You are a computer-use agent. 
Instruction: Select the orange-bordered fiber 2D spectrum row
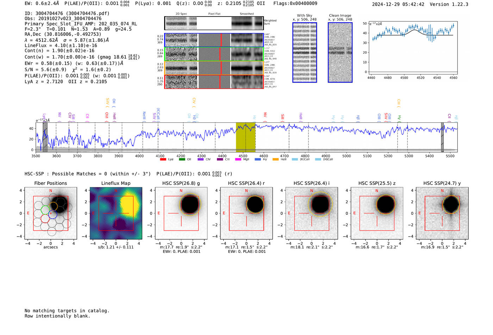[x=214, y=68]
